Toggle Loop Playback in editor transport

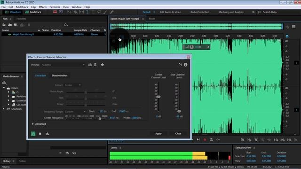(x=211, y=140)
